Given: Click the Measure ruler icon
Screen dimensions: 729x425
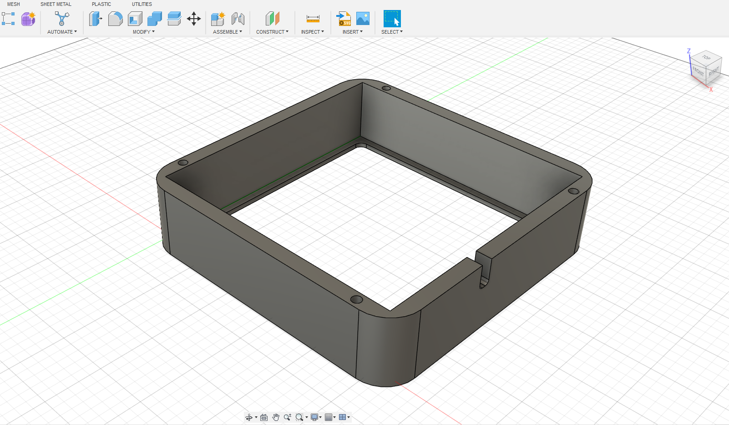Looking at the screenshot, I should 313,19.
